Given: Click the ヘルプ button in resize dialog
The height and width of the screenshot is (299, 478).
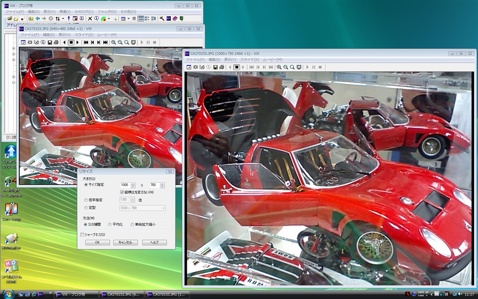Looking at the screenshot, I should pos(154,243).
